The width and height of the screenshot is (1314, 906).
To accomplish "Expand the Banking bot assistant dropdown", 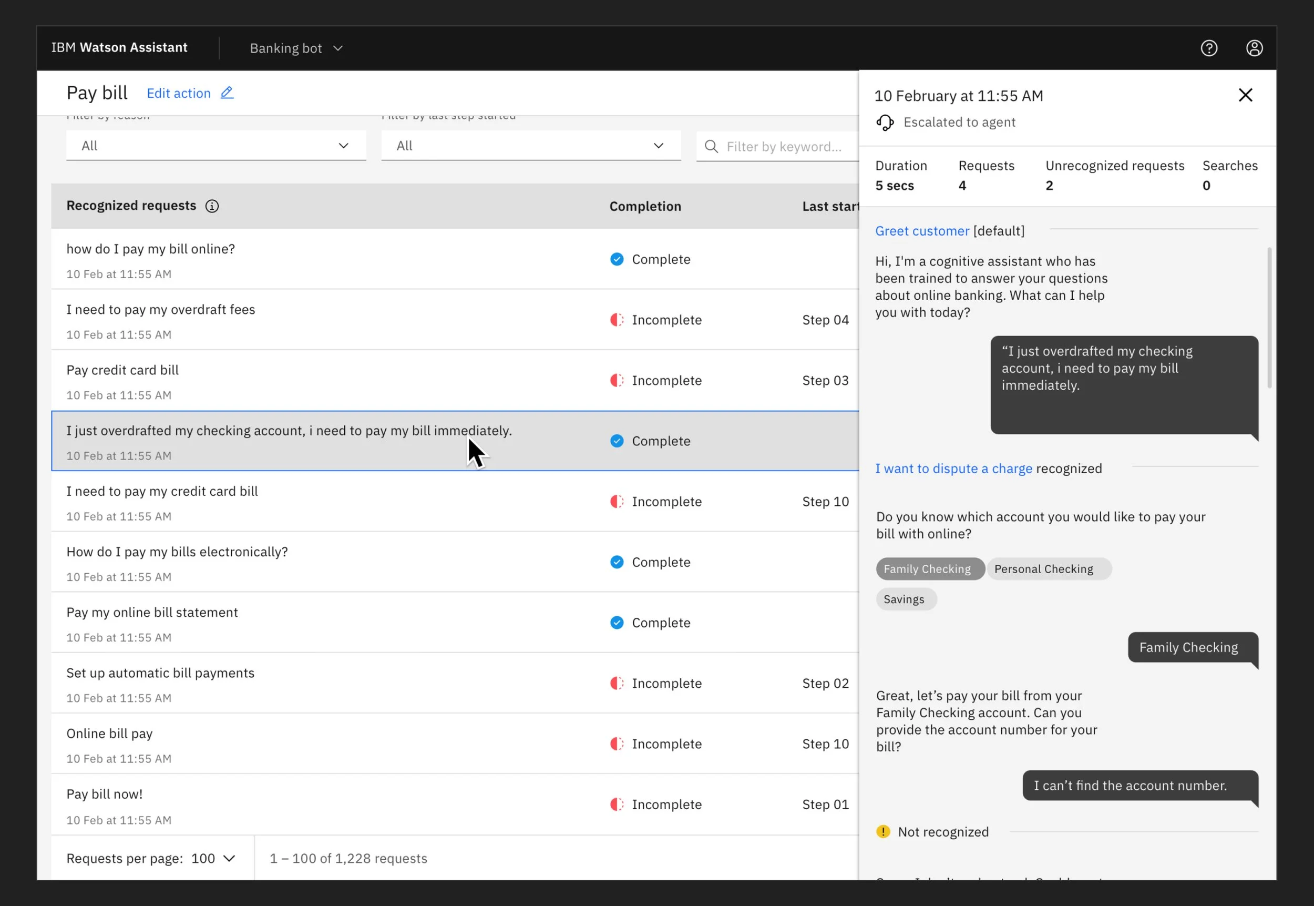I will (296, 48).
